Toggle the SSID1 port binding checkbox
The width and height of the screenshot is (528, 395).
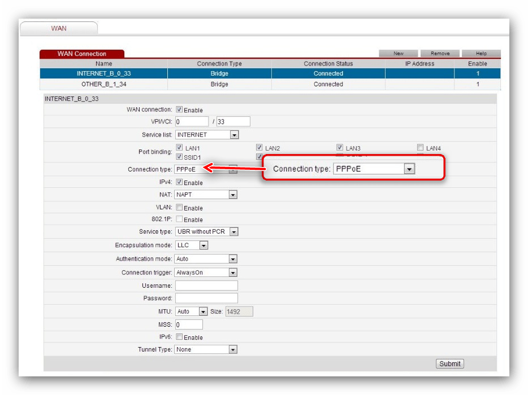(x=179, y=157)
